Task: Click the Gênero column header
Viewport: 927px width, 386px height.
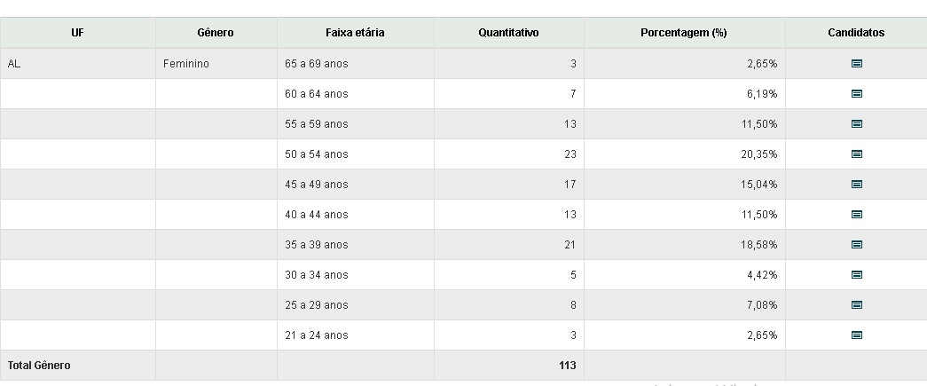Action: (x=216, y=33)
